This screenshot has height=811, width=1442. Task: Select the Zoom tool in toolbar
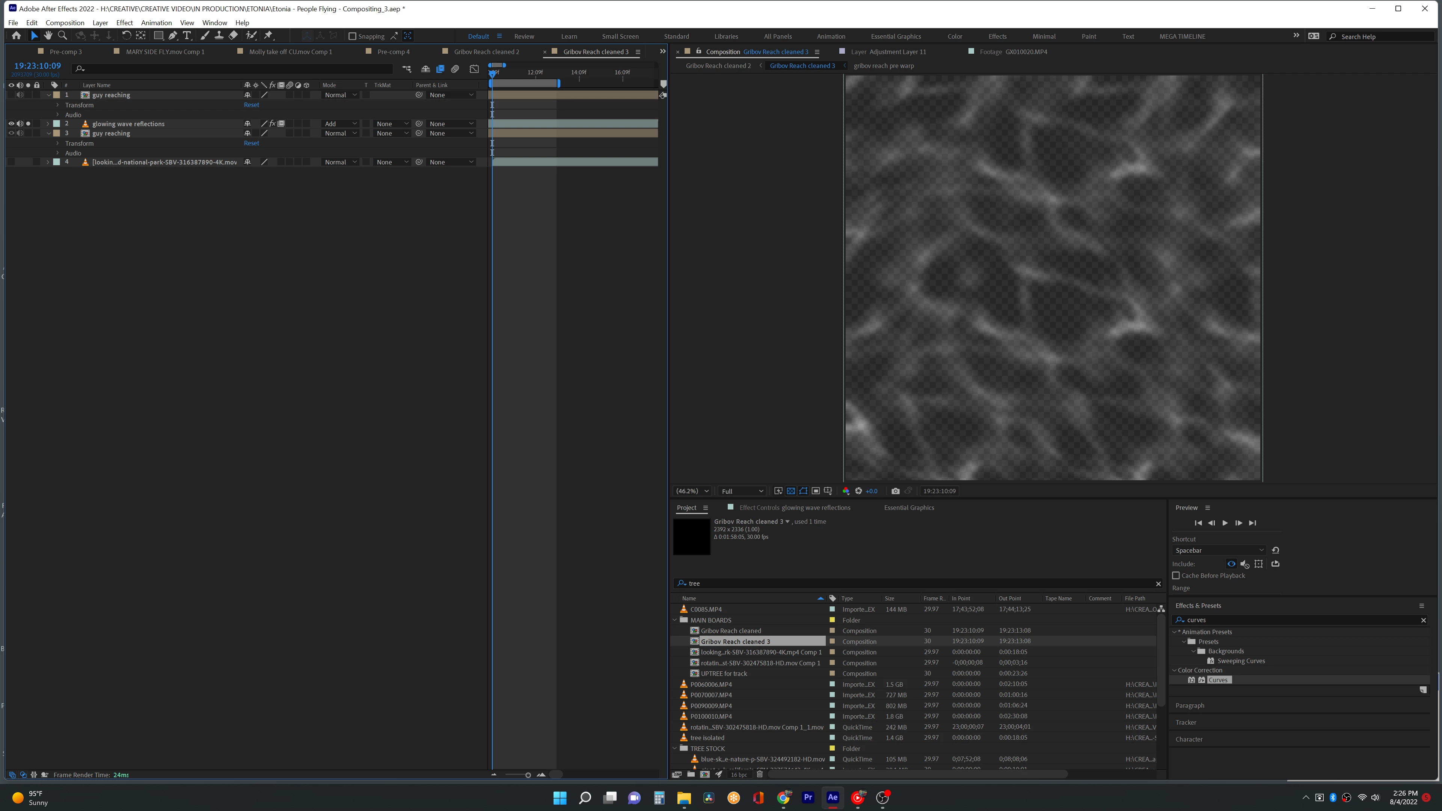[63, 36]
